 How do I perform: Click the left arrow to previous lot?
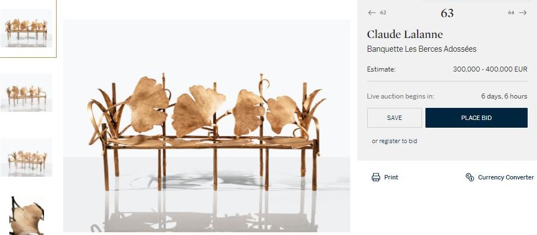coord(372,13)
